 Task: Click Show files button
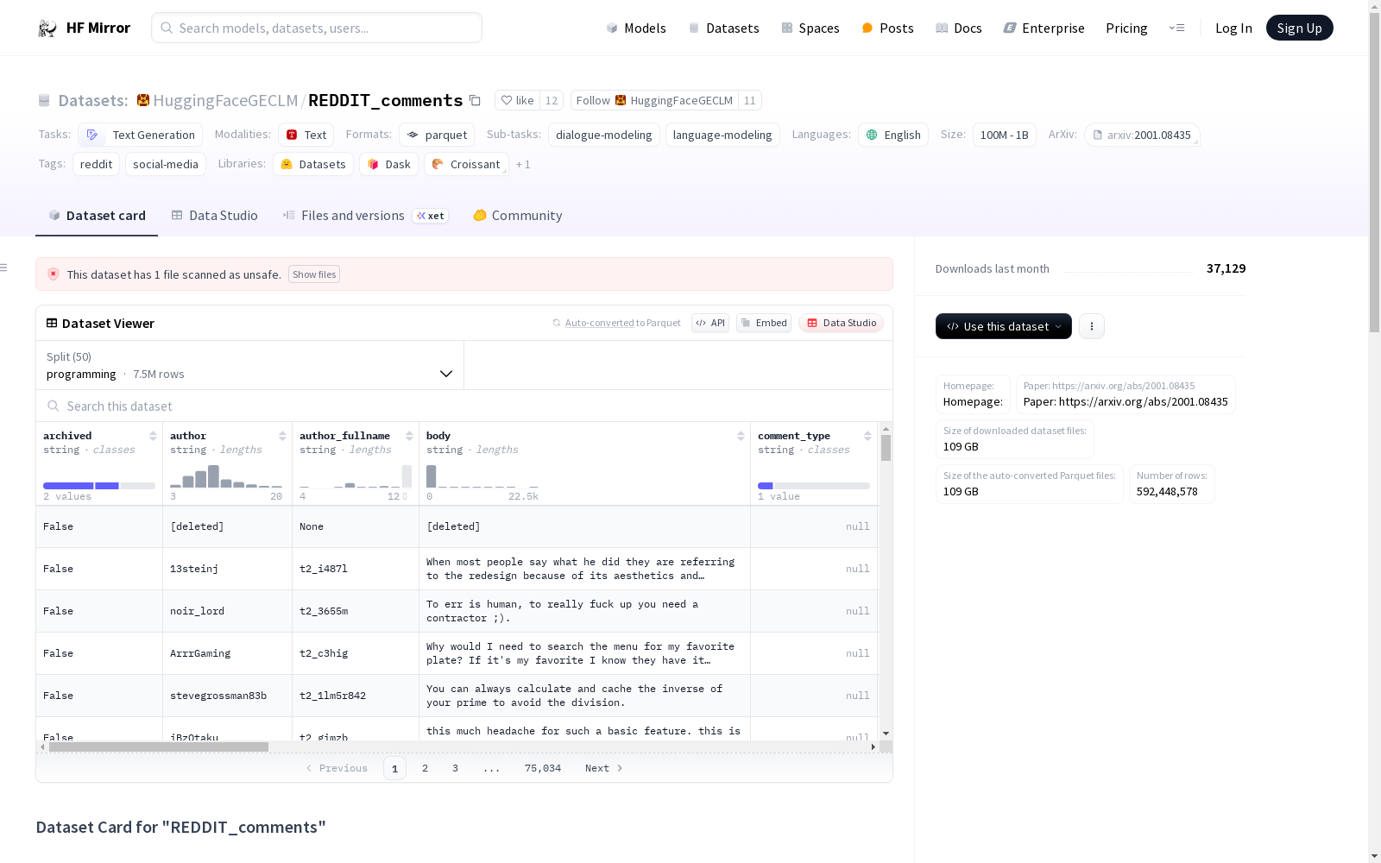pos(314,274)
